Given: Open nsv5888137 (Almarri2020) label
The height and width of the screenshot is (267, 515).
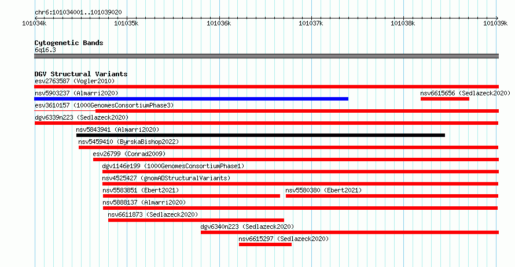Looking at the screenshot, I should click(144, 202).
